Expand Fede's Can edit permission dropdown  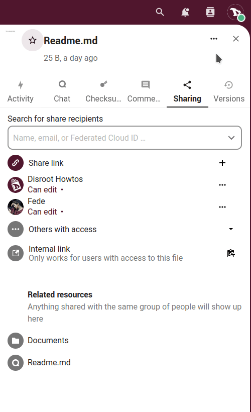point(46,212)
